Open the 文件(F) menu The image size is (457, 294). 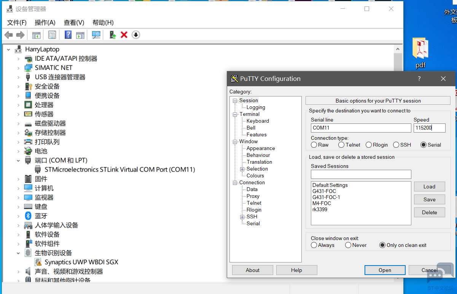click(x=17, y=22)
